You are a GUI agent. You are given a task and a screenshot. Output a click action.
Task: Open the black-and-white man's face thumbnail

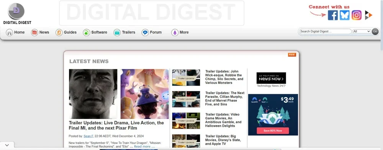click(93, 94)
